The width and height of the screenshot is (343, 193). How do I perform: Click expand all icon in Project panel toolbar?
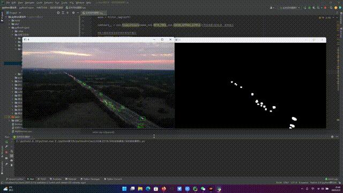pyautogui.click(x=63, y=13)
